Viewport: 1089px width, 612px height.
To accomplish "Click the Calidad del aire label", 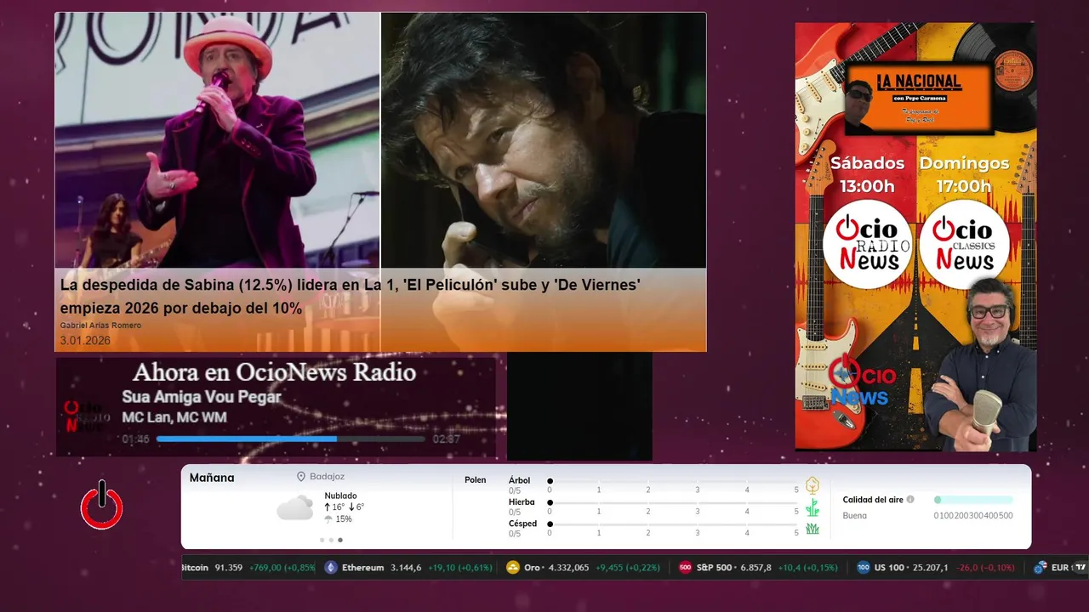I will (873, 500).
